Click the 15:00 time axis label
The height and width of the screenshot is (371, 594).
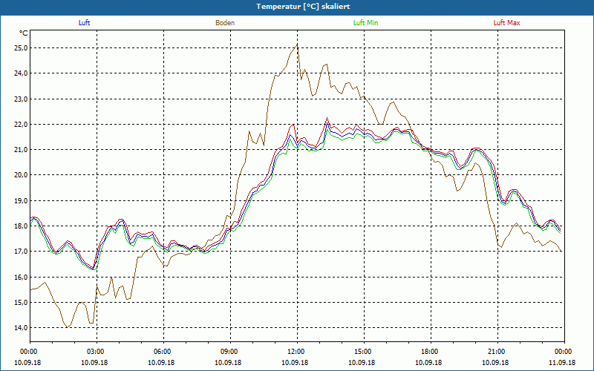pos(364,352)
